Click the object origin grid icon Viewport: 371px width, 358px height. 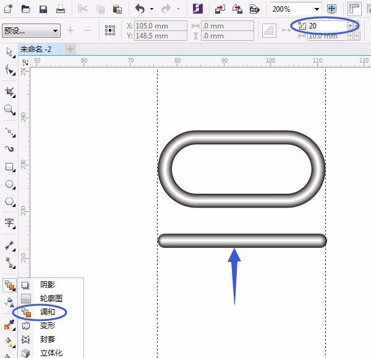pyautogui.click(x=110, y=30)
